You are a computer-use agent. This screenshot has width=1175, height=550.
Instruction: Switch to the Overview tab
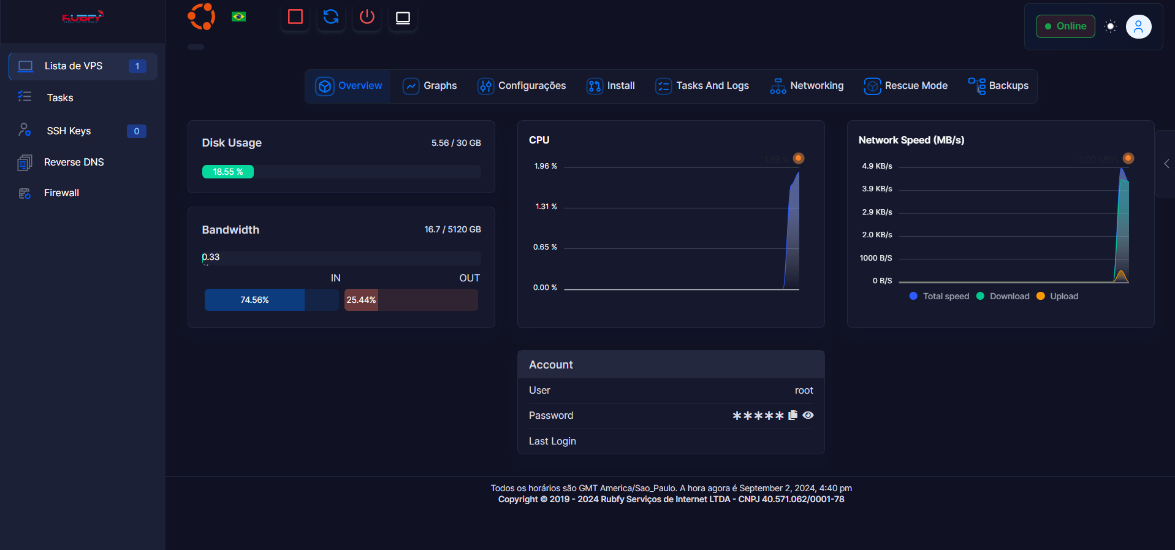coord(348,86)
